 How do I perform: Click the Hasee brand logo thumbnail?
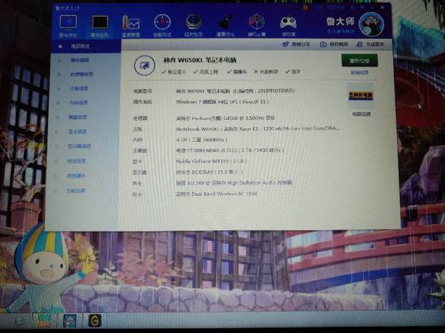(361, 96)
